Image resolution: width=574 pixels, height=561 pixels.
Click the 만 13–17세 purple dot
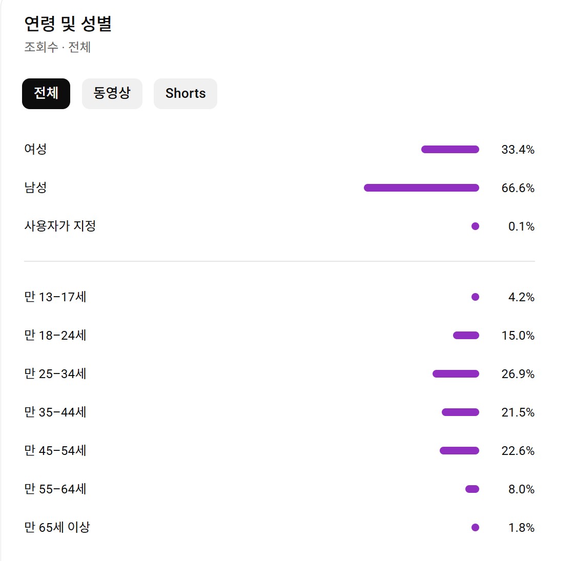(475, 297)
